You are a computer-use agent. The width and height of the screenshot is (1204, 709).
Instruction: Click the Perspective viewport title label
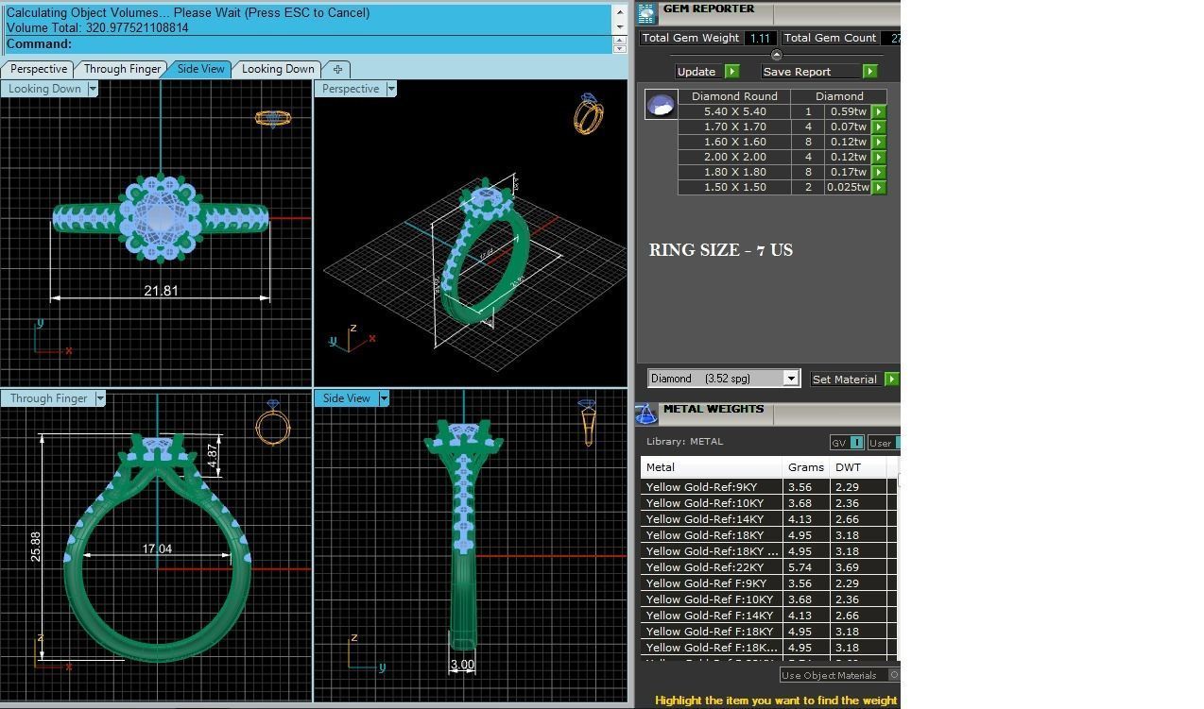[350, 89]
